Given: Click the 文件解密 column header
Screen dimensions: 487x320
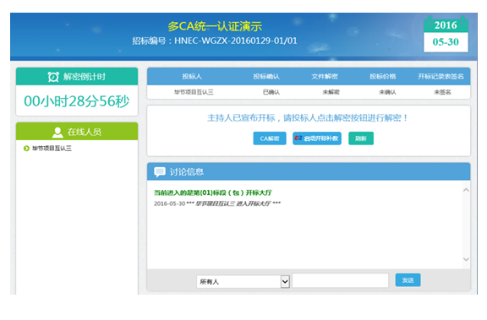Looking at the screenshot, I should pyautogui.click(x=325, y=76).
